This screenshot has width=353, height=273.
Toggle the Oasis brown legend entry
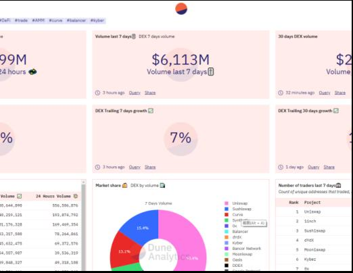pos(233,259)
